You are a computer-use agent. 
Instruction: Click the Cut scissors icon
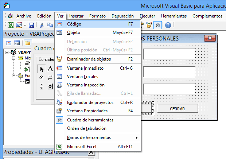[42, 25]
